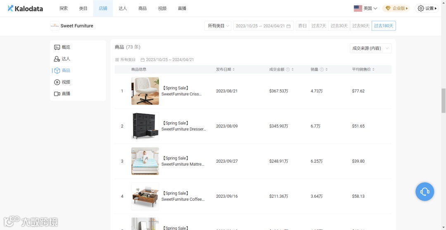Viewport: 446px width, 230px height.
Task: Open the 达人 top navigation tab
Action: tap(123, 9)
